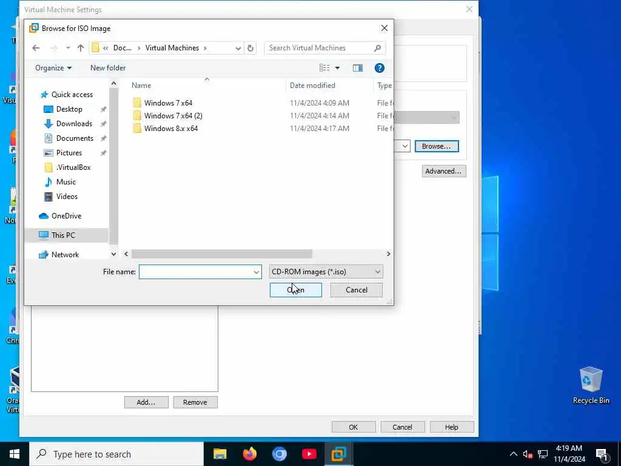Cancel the Browse for ISO Image dialog
Screen dimensions: 621x466
coord(357,290)
